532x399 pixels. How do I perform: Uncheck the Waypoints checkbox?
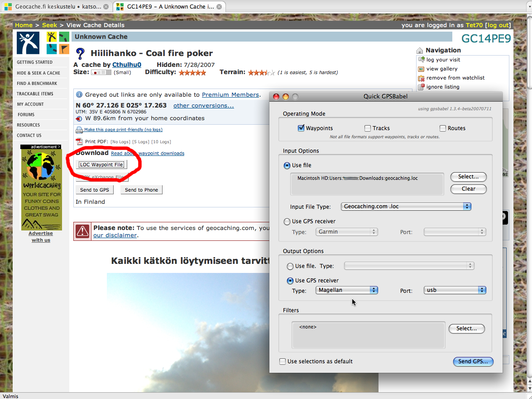(301, 128)
